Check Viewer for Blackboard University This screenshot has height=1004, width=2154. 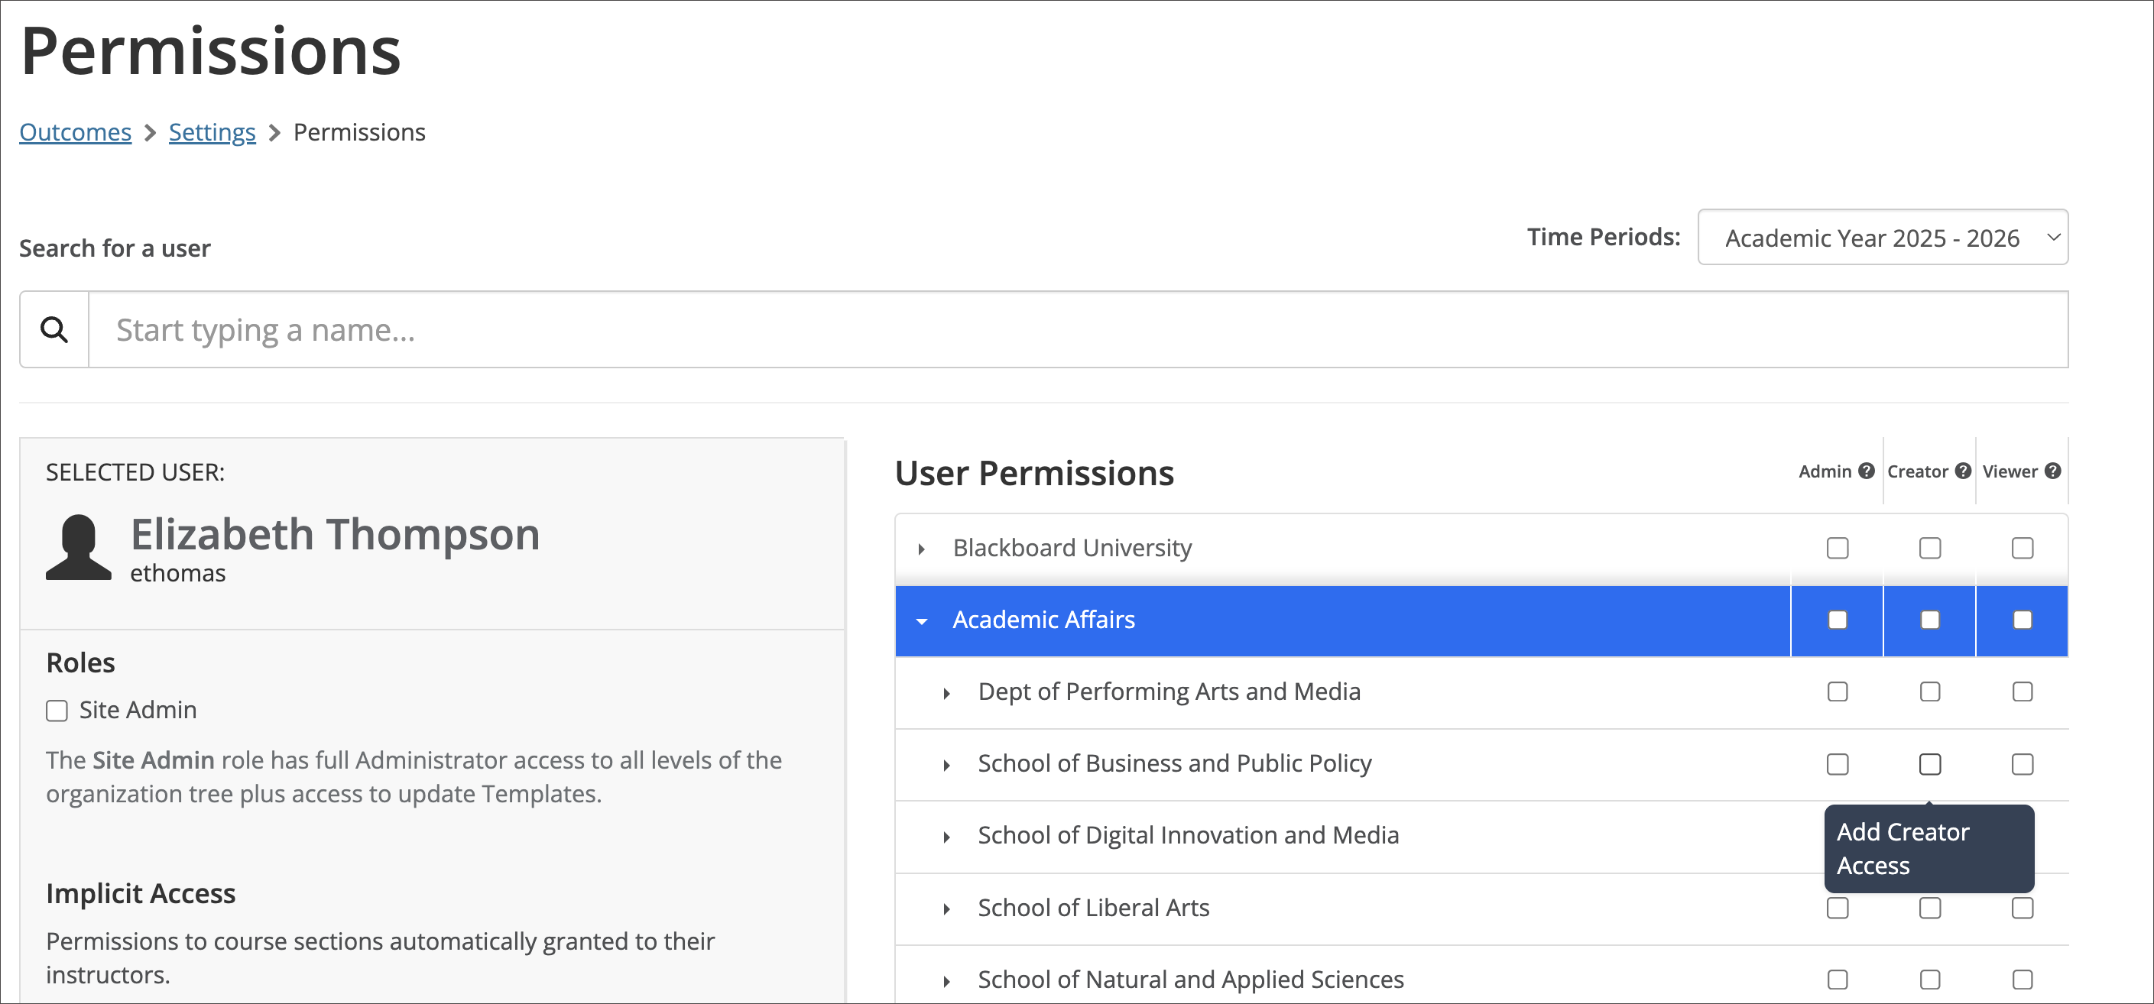click(2022, 549)
